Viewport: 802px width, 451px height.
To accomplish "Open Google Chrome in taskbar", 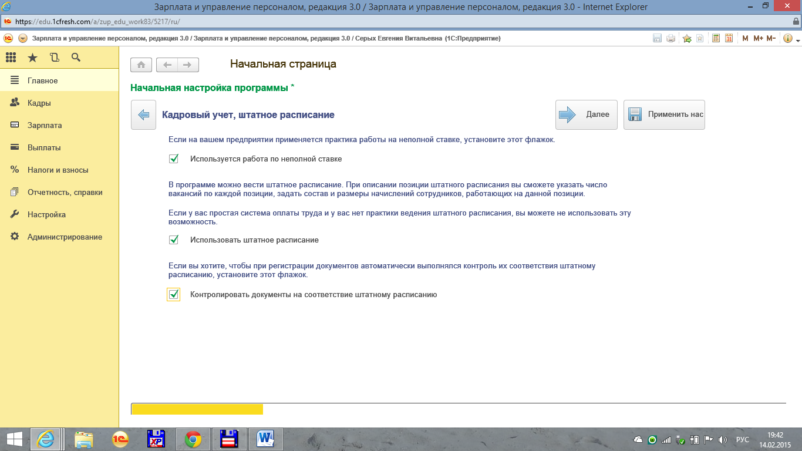I will click(193, 439).
